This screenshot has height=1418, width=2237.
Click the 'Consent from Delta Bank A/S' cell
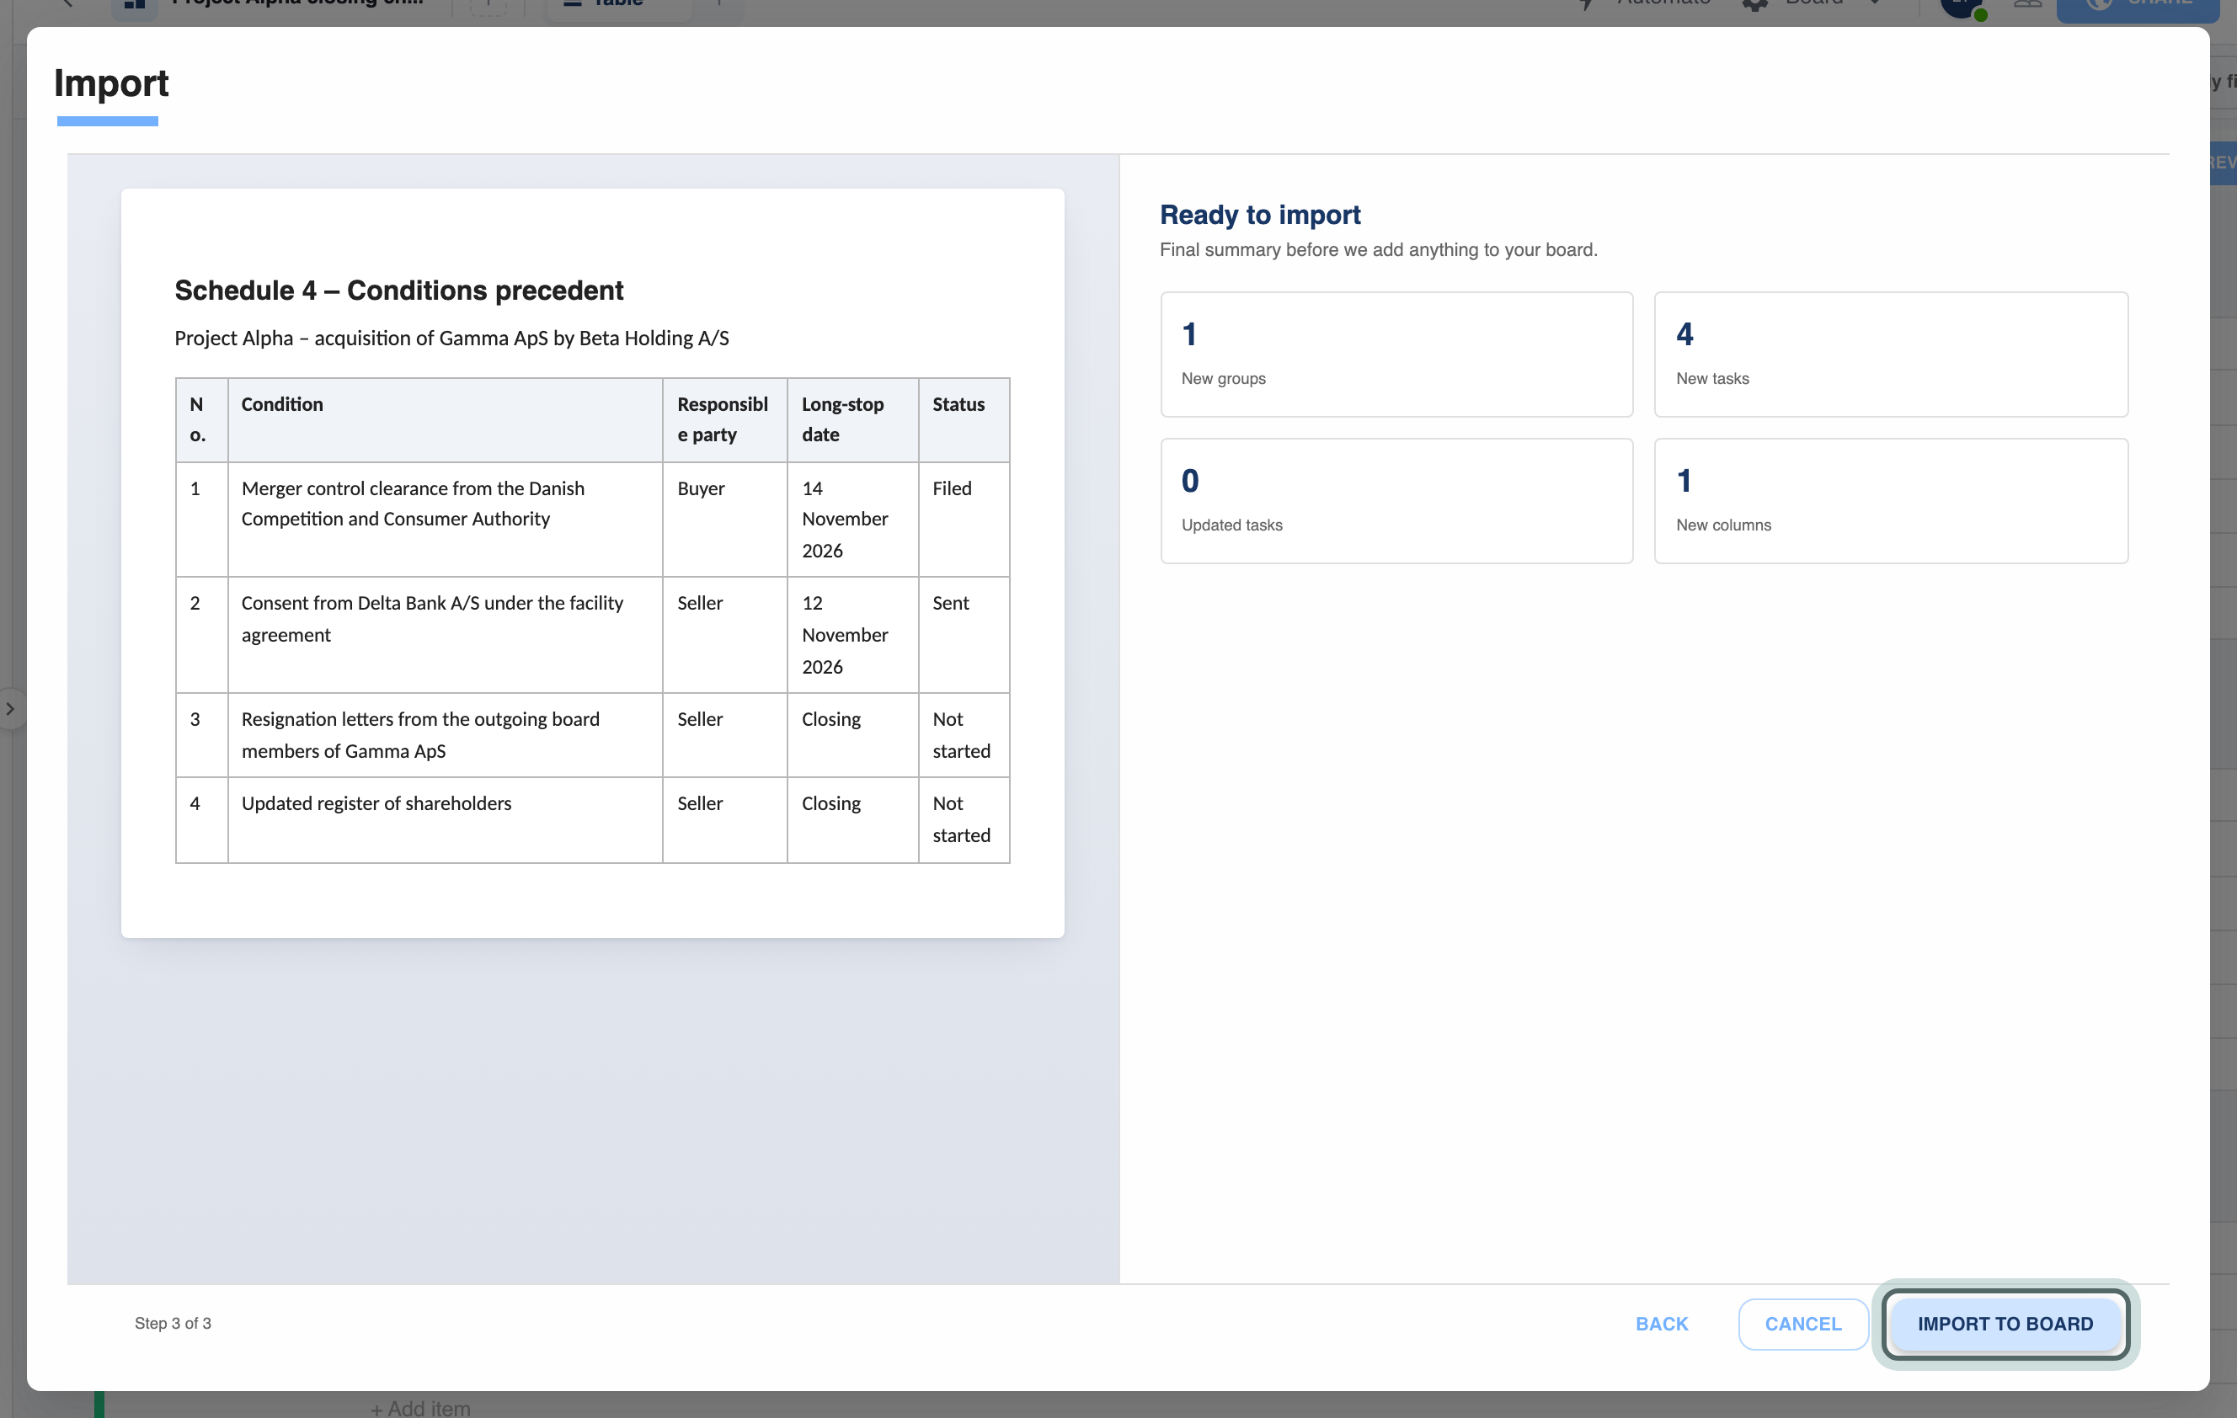tap(445, 635)
